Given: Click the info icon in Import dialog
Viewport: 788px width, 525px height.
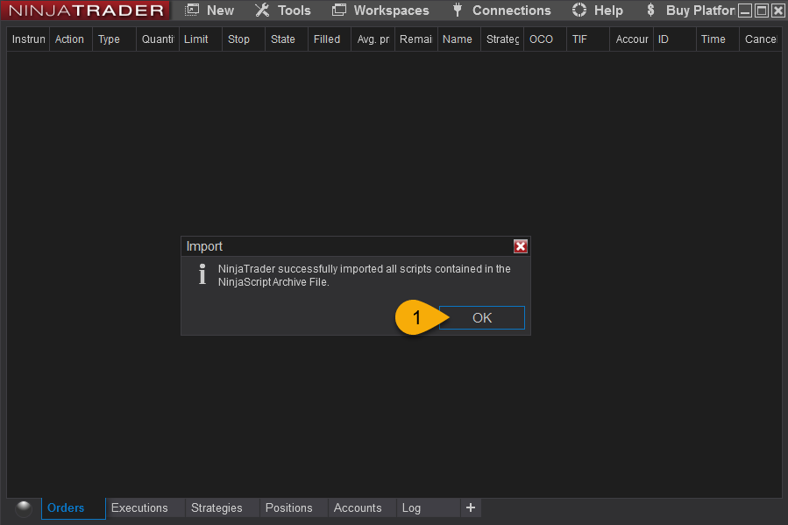Looking at the screenshot, I should pos(202,274).
